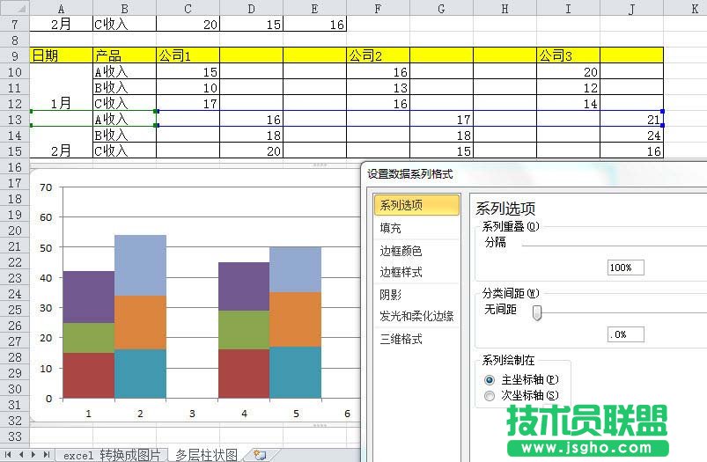The image size is (707, 462).
Task: Click A收入 cell in row 10
Action: (124, 71)
